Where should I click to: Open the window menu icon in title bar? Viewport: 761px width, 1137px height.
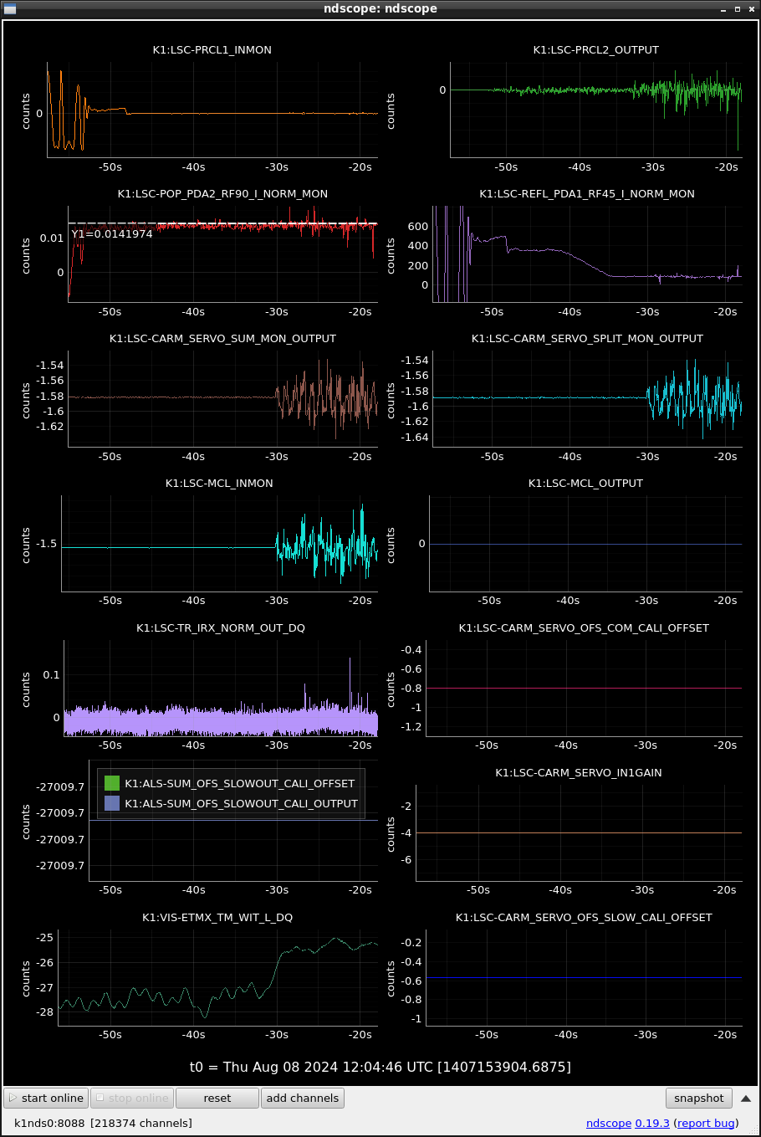pyautogui.click(x=10, y=8)
